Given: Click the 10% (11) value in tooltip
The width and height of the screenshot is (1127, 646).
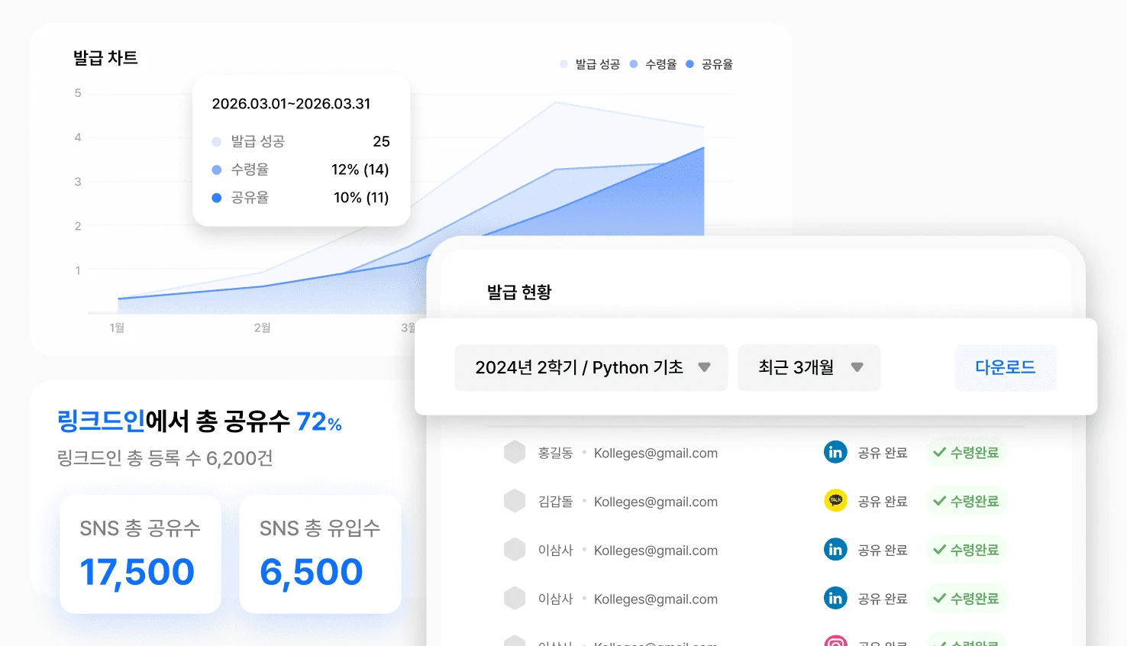Looking at the screenshot, I should click(361, 198).
